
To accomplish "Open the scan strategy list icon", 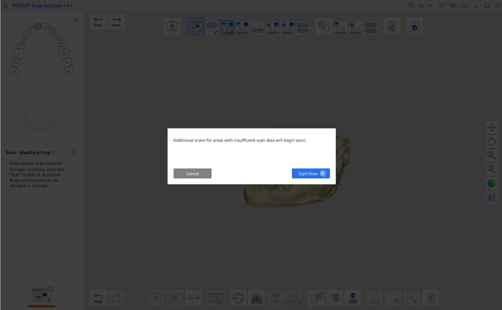I will [216, 298].
